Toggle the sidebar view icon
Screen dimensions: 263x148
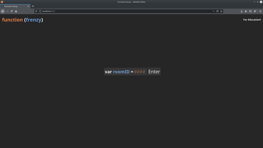250,11
